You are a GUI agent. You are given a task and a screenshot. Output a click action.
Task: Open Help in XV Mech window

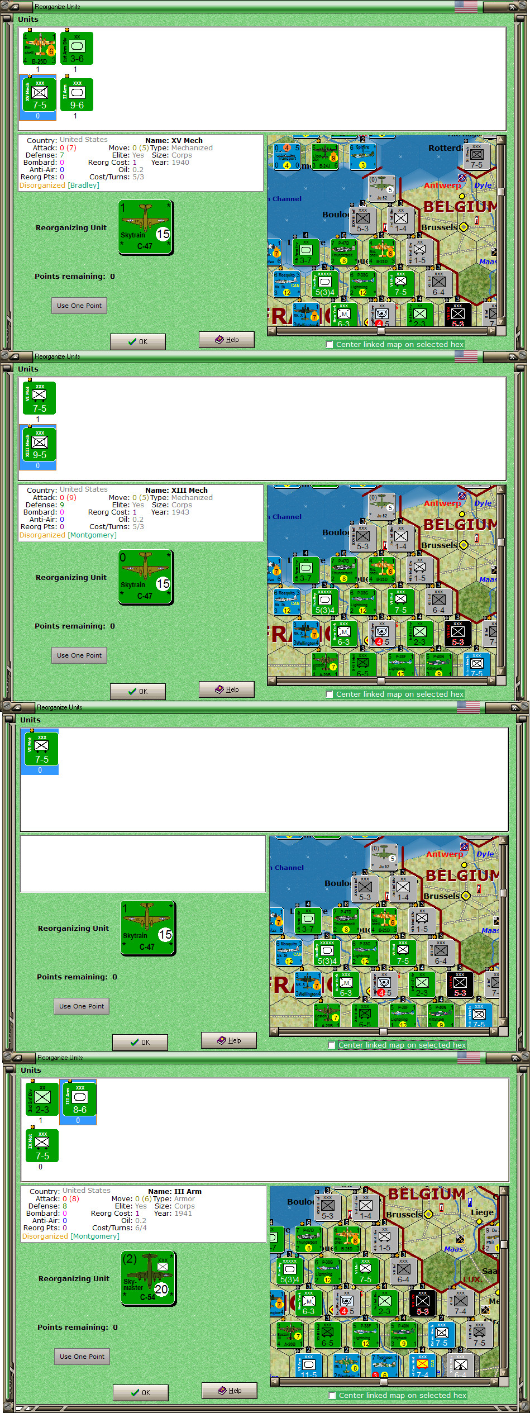227,340
